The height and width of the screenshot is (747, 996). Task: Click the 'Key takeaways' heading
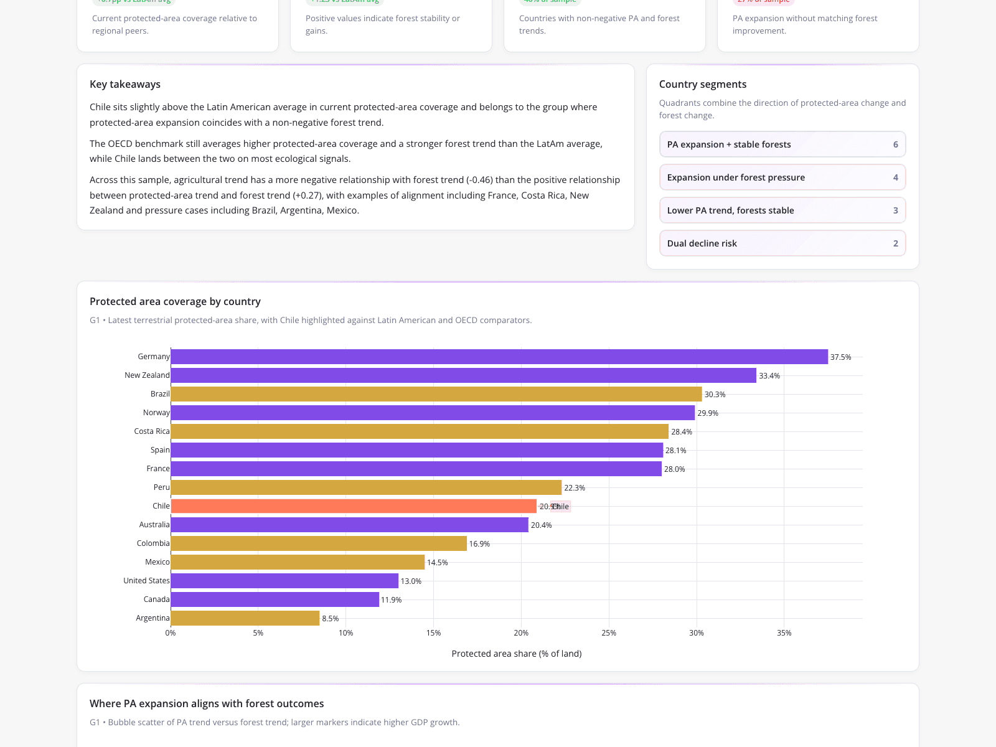pyautogui.click(x=125, y=84)
